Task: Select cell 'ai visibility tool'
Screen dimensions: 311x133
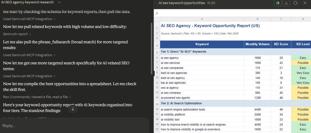Action: click(202, 120)
